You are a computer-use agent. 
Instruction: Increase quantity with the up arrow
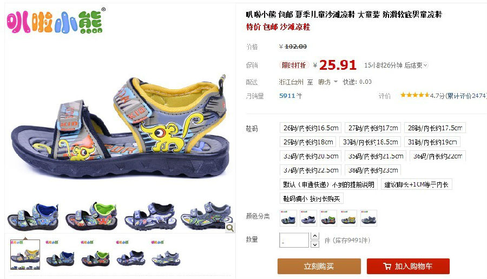pos(314,236)
